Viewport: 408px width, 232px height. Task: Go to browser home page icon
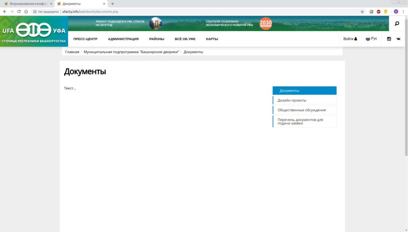(x=26, y=12)
